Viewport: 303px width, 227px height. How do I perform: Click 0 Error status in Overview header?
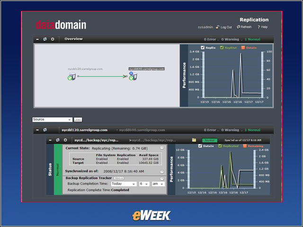pos(210,39)
